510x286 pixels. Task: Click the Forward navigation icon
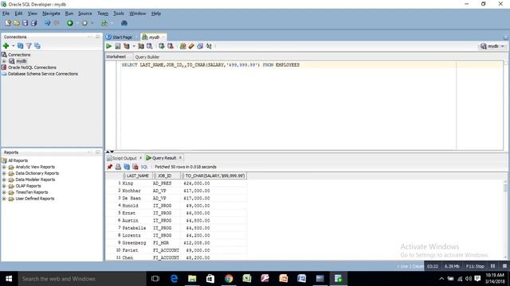[x=85, y=23]
